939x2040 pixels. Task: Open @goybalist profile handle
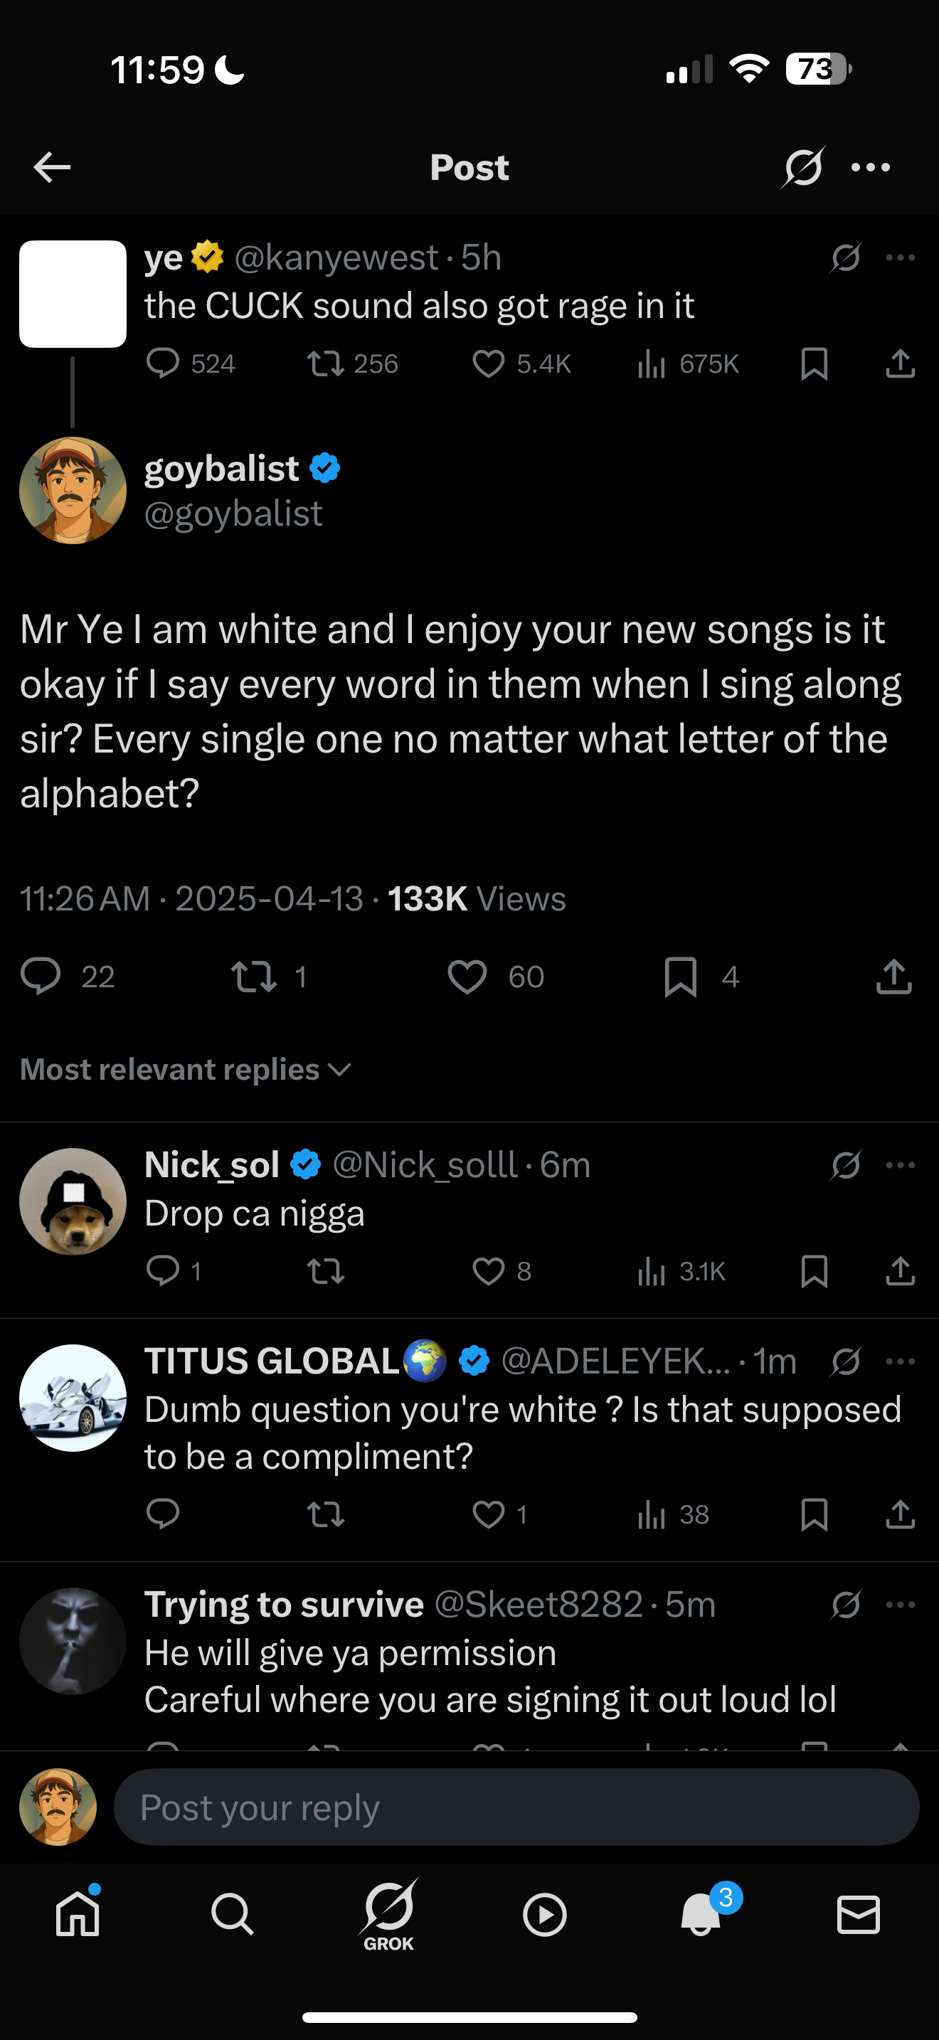click(x=233, y=514)
